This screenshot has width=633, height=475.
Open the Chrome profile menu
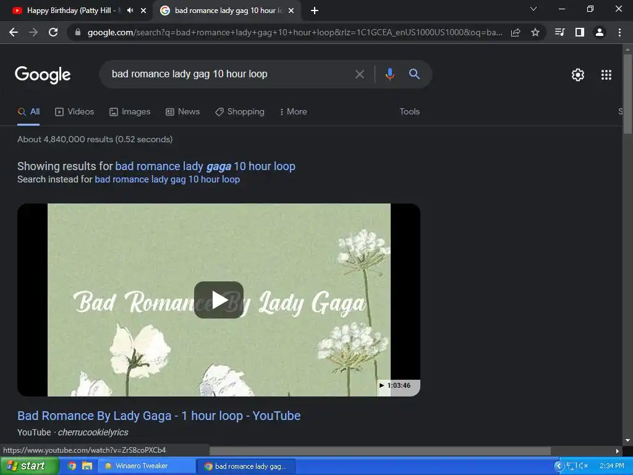point(600,32)
